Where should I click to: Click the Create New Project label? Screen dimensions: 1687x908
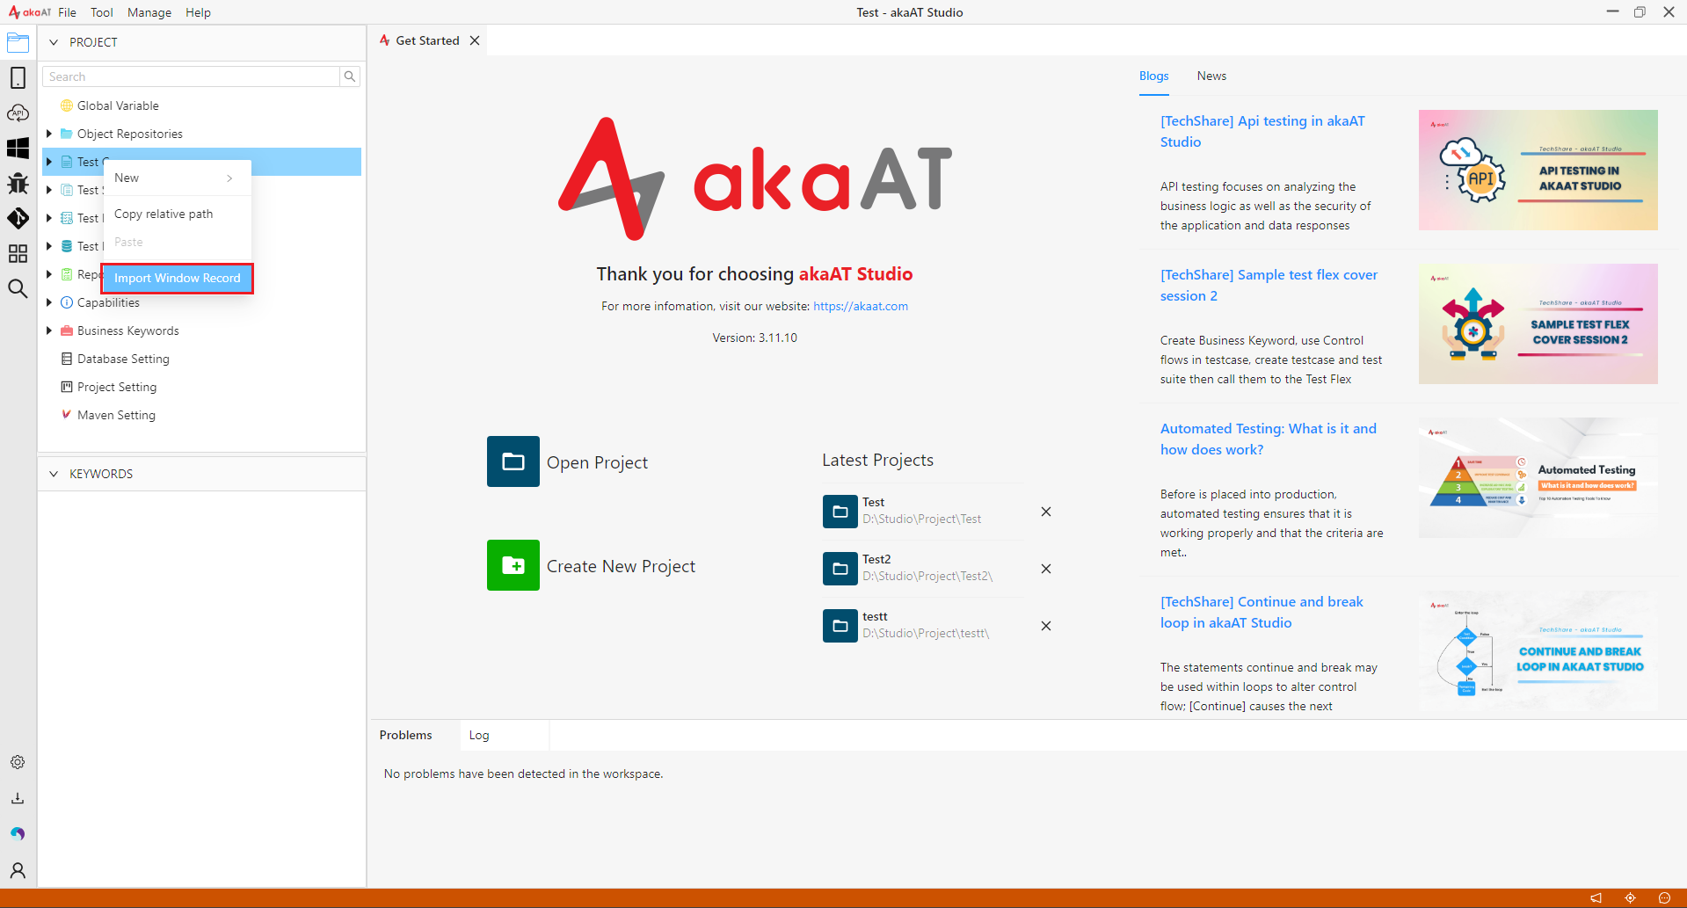pos(621,566)
